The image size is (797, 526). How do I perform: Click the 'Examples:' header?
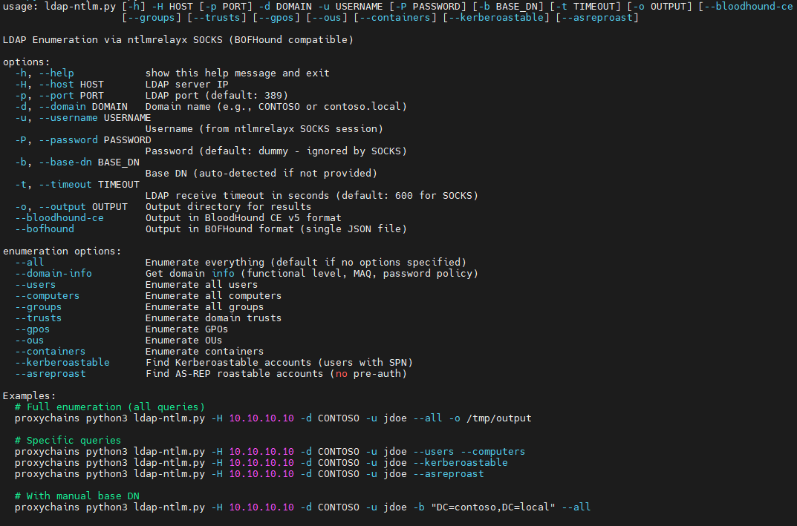point(30,396)
